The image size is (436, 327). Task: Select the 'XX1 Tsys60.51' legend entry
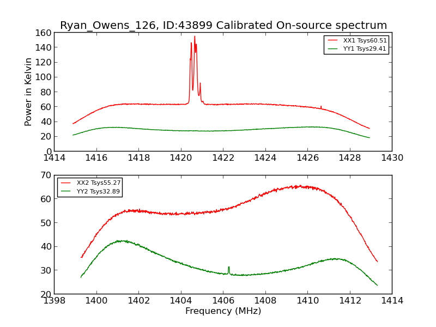(x=358, y=40)
